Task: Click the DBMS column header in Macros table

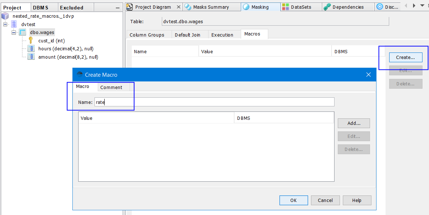Action: click(x=358, y=51)
